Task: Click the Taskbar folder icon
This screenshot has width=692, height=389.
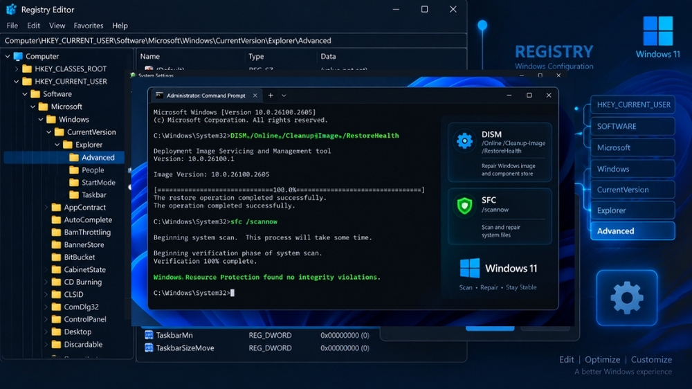Action: (74, 194)
